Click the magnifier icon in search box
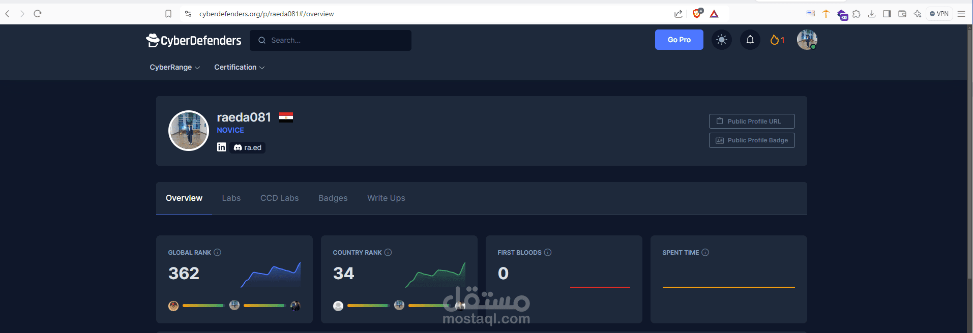 click(262, 40)
